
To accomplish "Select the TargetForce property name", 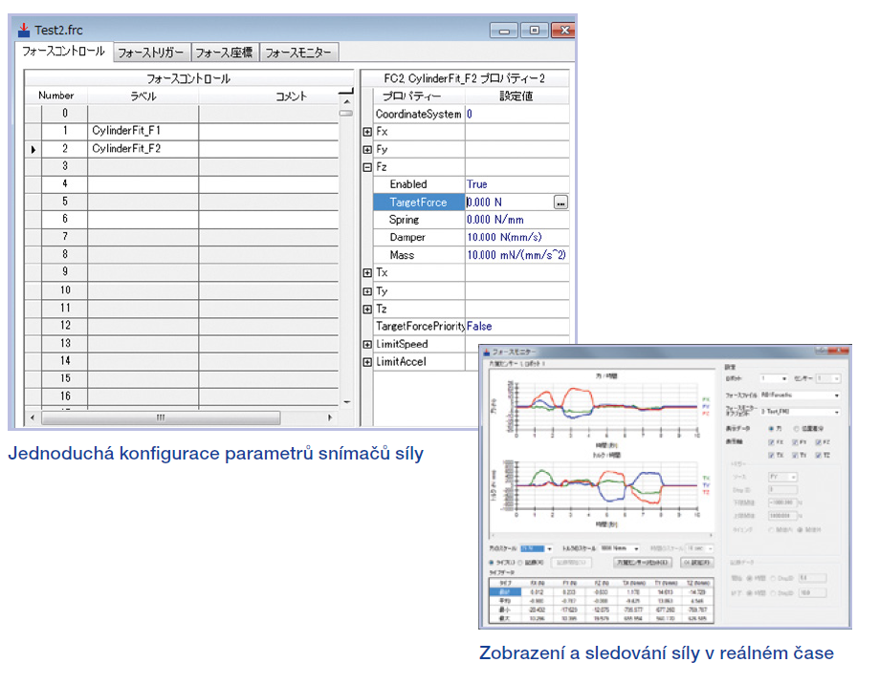I will click(x=419, y=203).
